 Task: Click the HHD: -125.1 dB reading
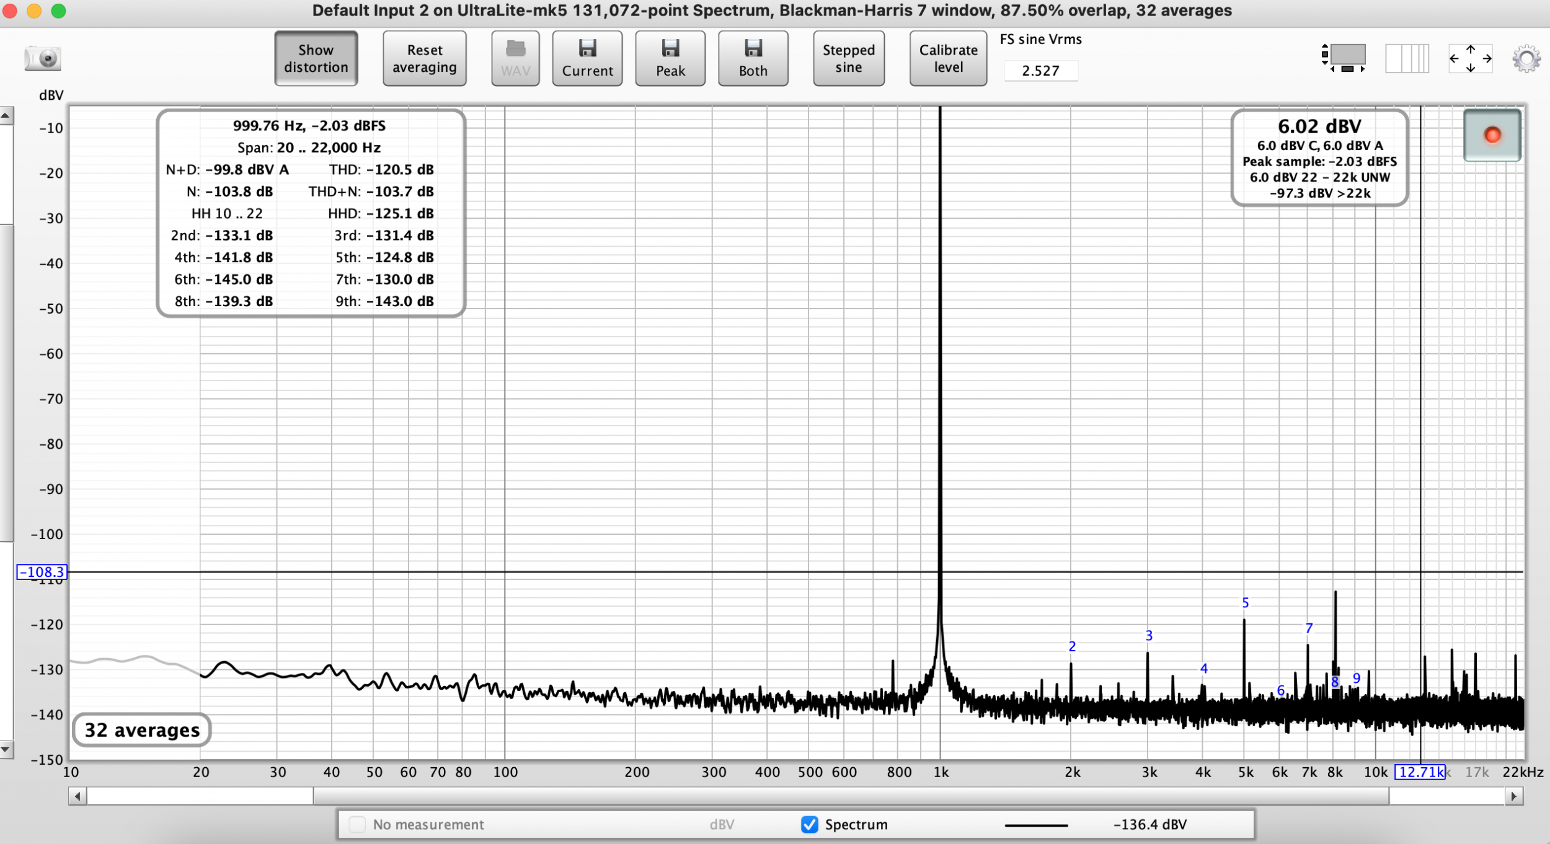(381, 214)
